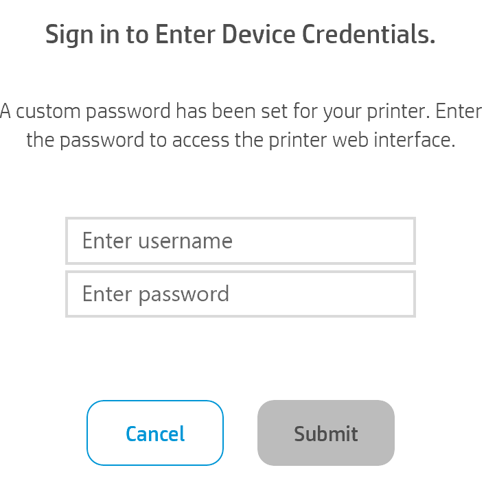The image size is (497, 483).
Task: Dismiss the sign-in dialog with Cancel
Action: [x=155, y=433]
